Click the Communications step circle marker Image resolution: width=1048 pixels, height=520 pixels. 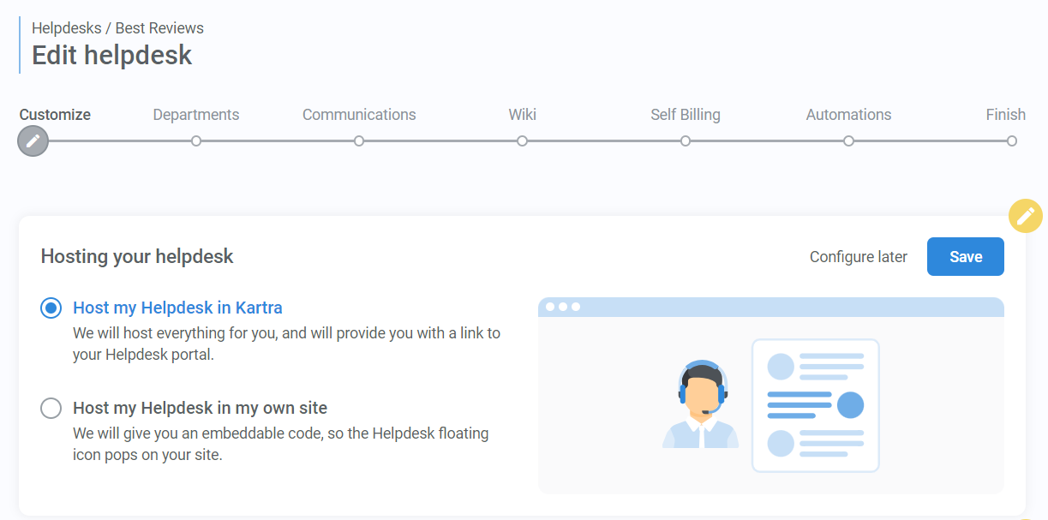click(359, 140)
